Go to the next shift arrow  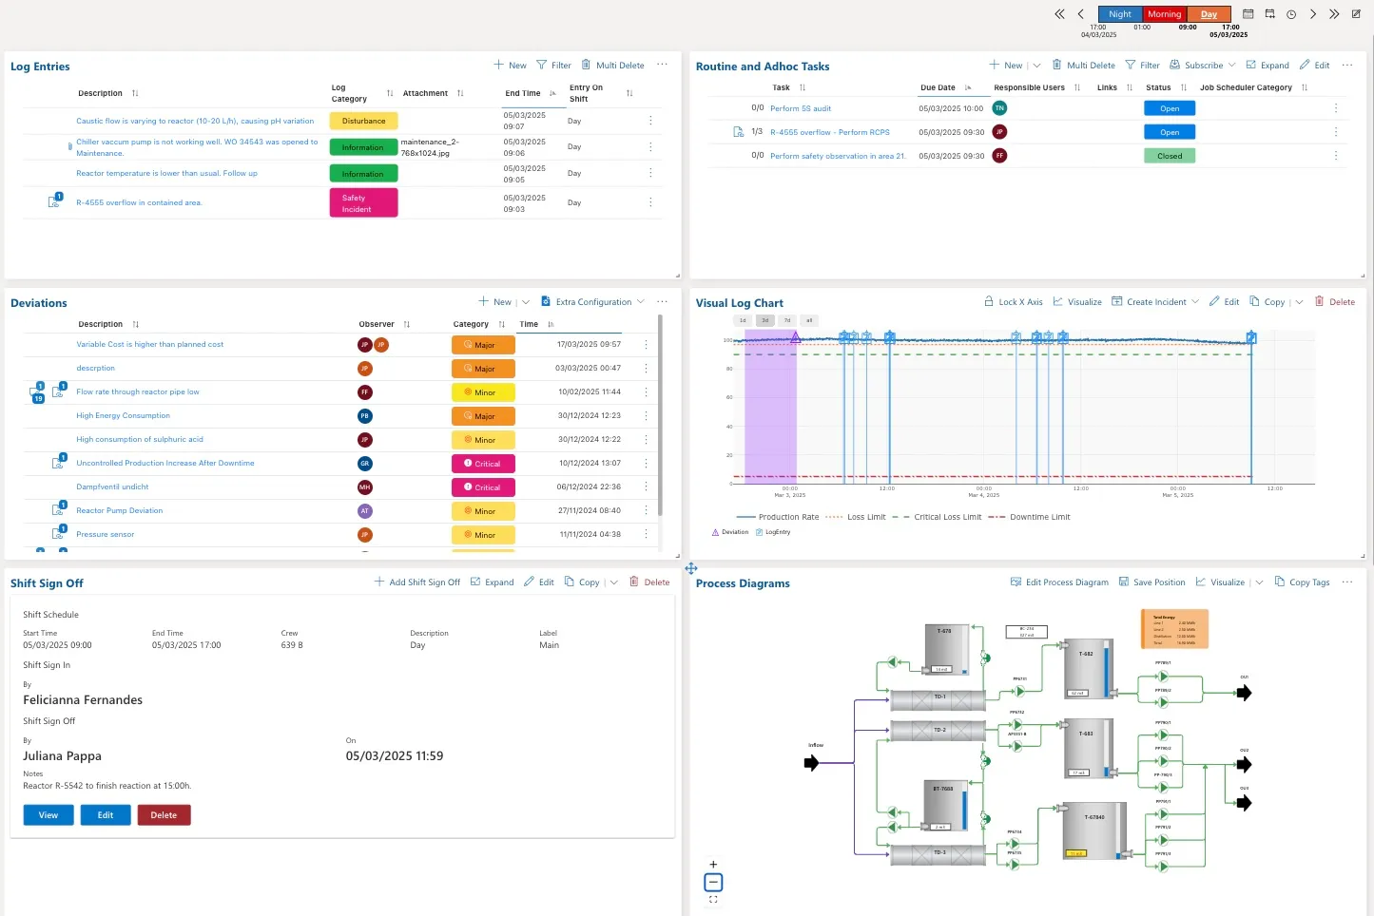coord(1313,14)
